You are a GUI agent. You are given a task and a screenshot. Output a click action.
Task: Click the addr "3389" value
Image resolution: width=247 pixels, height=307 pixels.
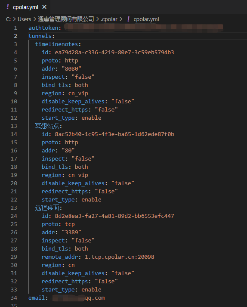click(x=71, y=233)
